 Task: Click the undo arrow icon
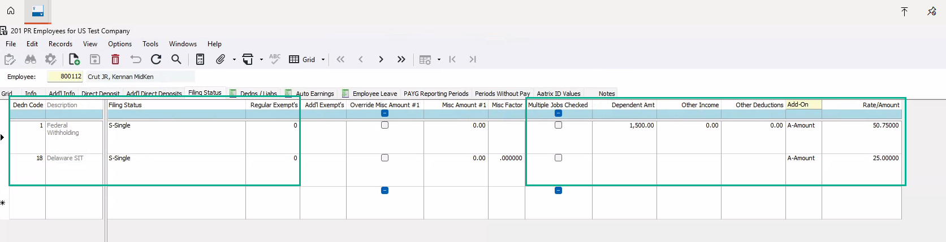136,59
